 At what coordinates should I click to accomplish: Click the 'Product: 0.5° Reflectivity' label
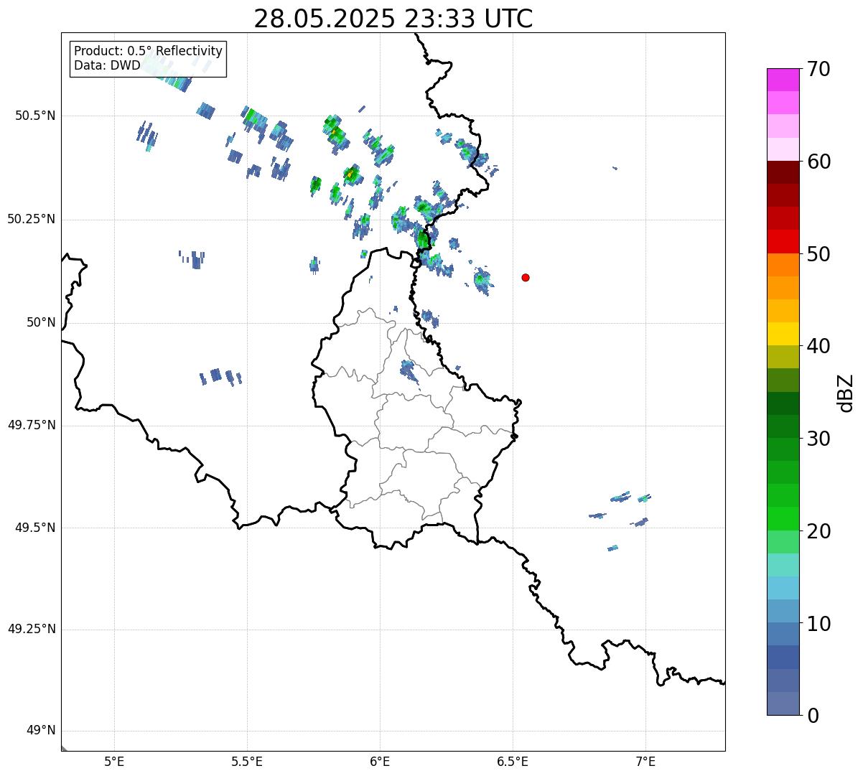pyautogui.click(x=148, y=51)
